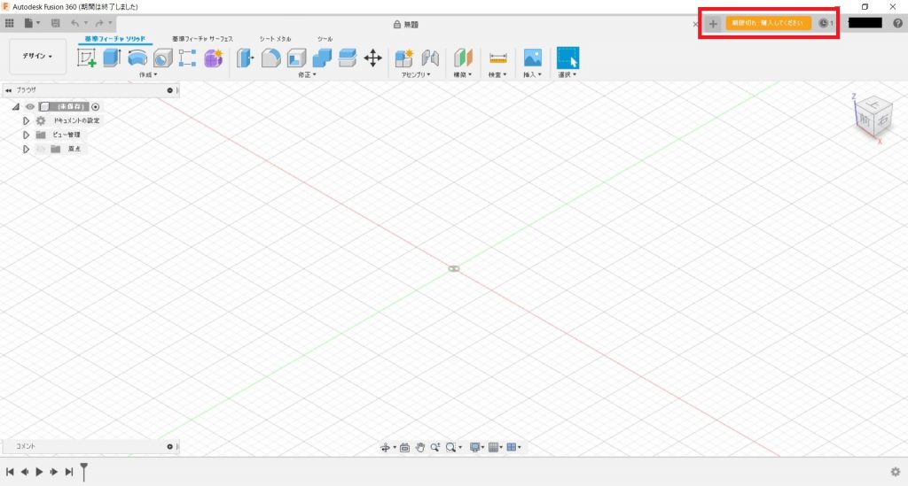This screenshot has width=908, height=486.
Task: Open timeline settings gear icon
Action: click(896, 472)
